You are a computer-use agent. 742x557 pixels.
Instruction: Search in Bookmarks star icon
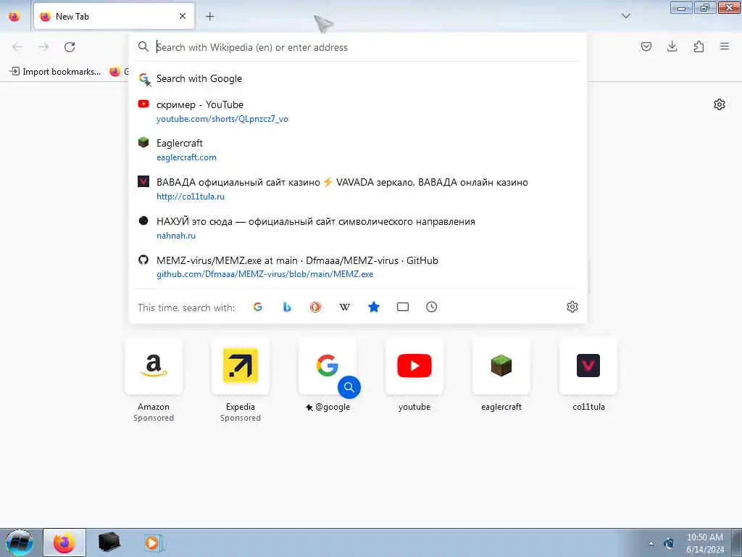(374, 307)
